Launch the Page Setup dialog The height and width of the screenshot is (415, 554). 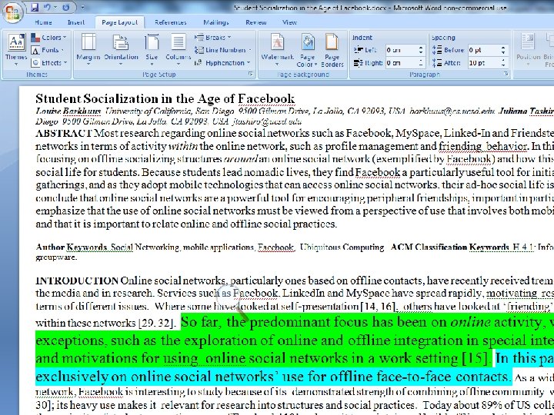point(251,74)
